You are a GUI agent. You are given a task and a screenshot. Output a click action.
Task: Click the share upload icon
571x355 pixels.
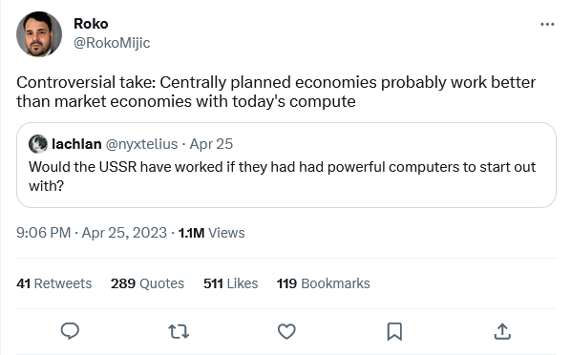[502, 331]
